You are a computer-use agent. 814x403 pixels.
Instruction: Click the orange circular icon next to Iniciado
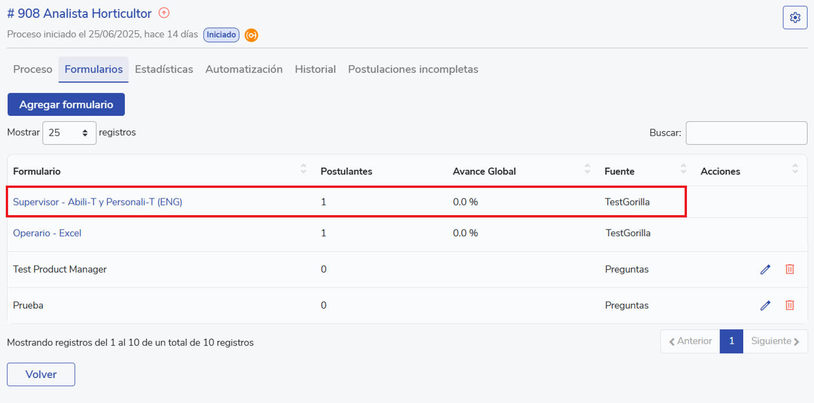tap(251, 35)
